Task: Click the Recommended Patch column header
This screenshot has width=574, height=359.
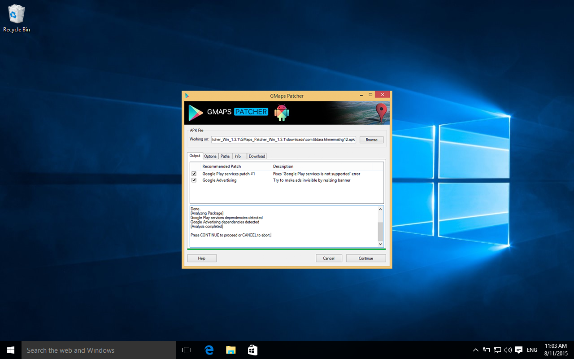Action: [x=236, y=166]
